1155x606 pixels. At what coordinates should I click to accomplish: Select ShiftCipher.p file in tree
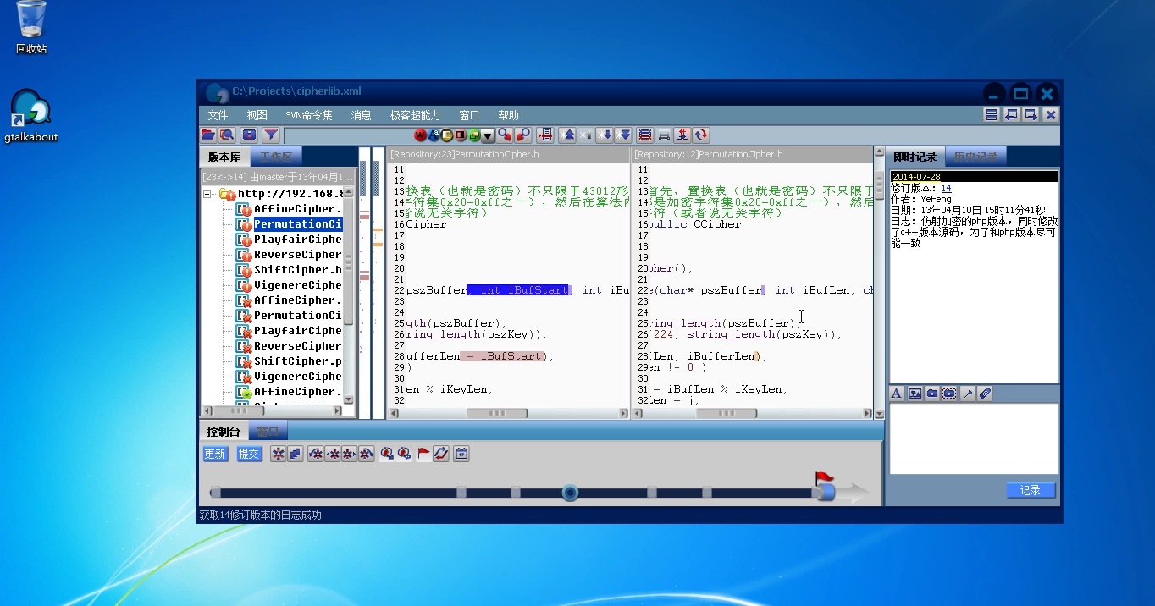click(289, 361)
